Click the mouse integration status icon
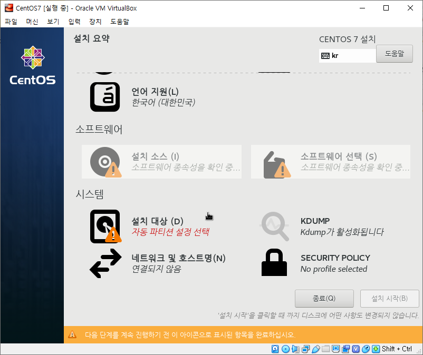Screen dimensions: 423x355 [x=366, y=349]
